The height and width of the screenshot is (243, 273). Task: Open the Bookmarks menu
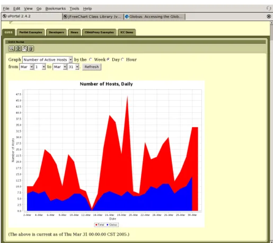coord(56,8)
